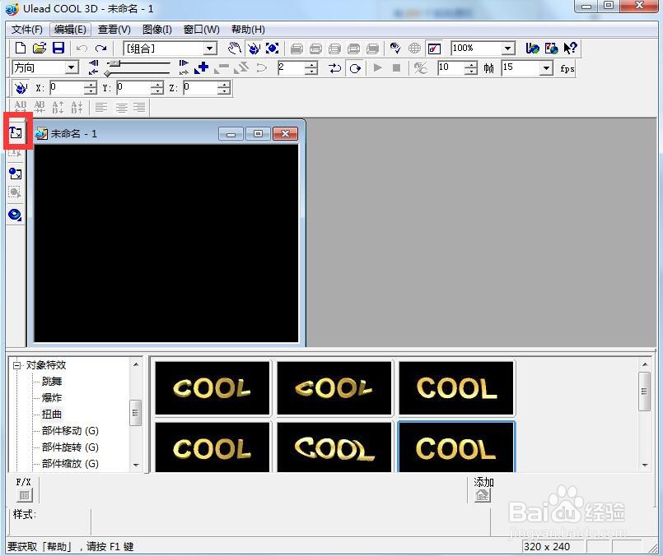Open the 方向 property dropdown
Screen dimensions: 663x556
[72, 67]
